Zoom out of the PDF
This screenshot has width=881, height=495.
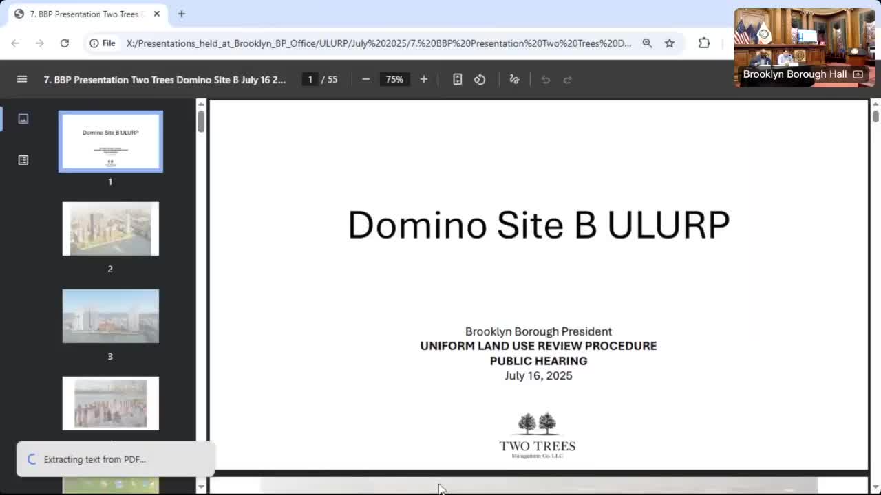366,79
